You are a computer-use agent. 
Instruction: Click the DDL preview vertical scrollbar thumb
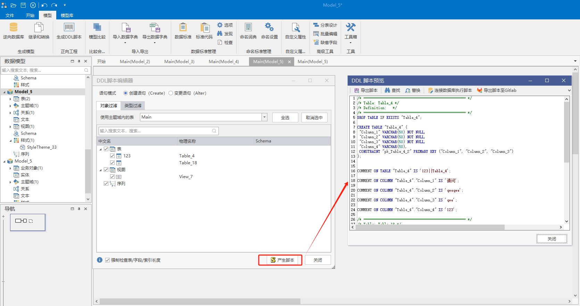click(x=566, y=132)
